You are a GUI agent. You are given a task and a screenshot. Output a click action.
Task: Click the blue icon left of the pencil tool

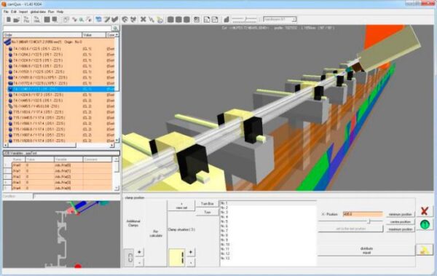pos(98,19)
